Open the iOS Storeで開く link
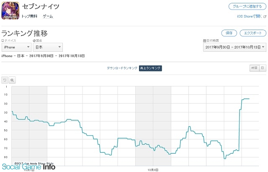This screenshot has width=268, height=172. [x=250, y=16]
